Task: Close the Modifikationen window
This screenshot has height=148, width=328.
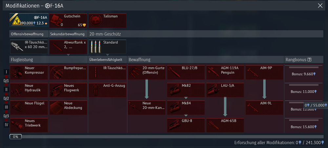Action: pyautogui.click(x=320, y=5)
